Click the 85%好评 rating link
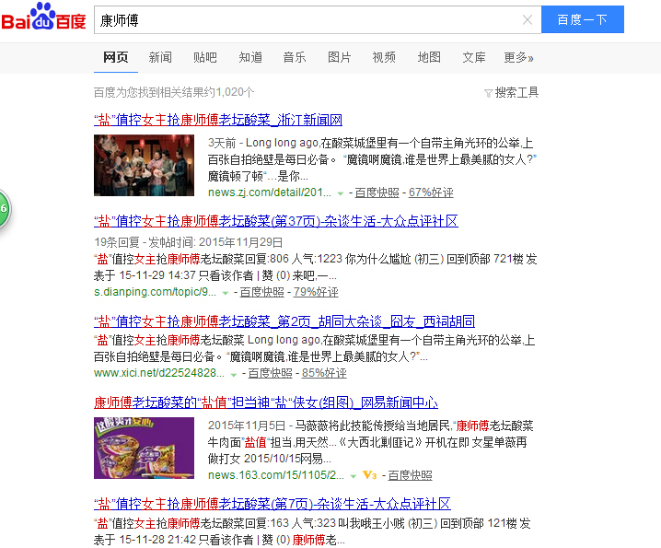 tap(324, 373)
